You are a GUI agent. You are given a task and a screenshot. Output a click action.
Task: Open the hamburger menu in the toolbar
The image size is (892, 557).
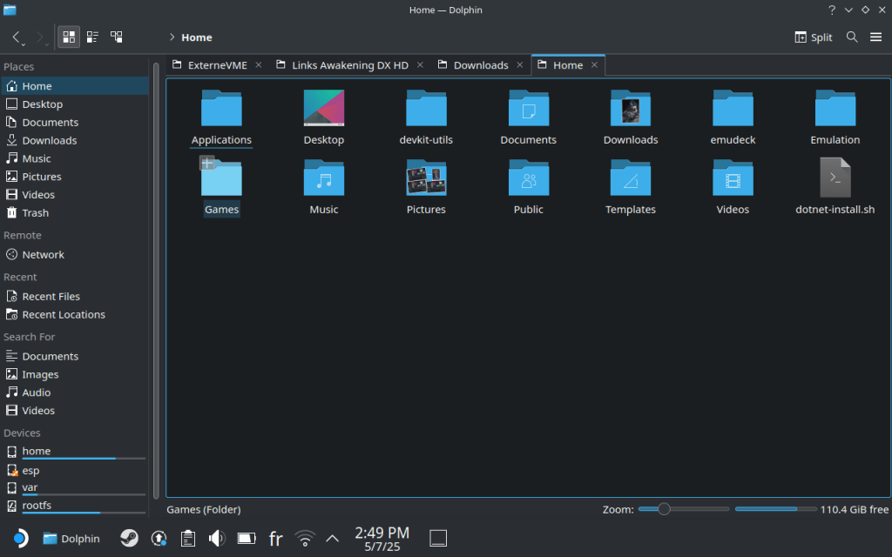pos(875,37)
